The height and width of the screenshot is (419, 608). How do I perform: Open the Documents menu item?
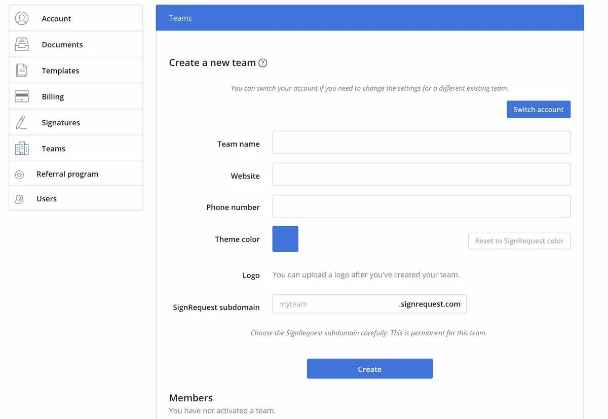pyautogui.click(x=62, y=45)
